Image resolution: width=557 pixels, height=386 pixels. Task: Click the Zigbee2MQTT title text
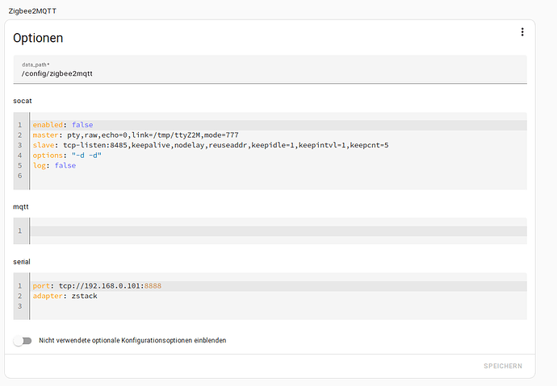32,11
